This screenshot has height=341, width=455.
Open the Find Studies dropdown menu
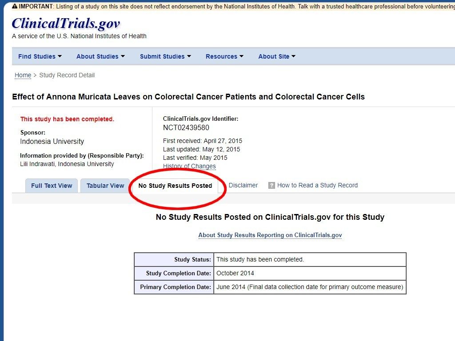pos(40,56)
